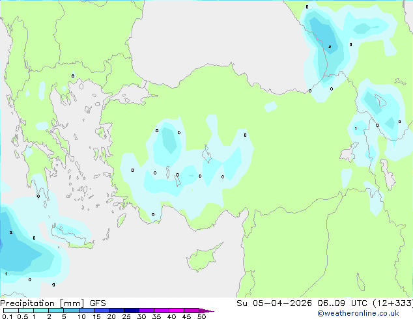Select the 35–40 mm legend color box

point(162,311)
